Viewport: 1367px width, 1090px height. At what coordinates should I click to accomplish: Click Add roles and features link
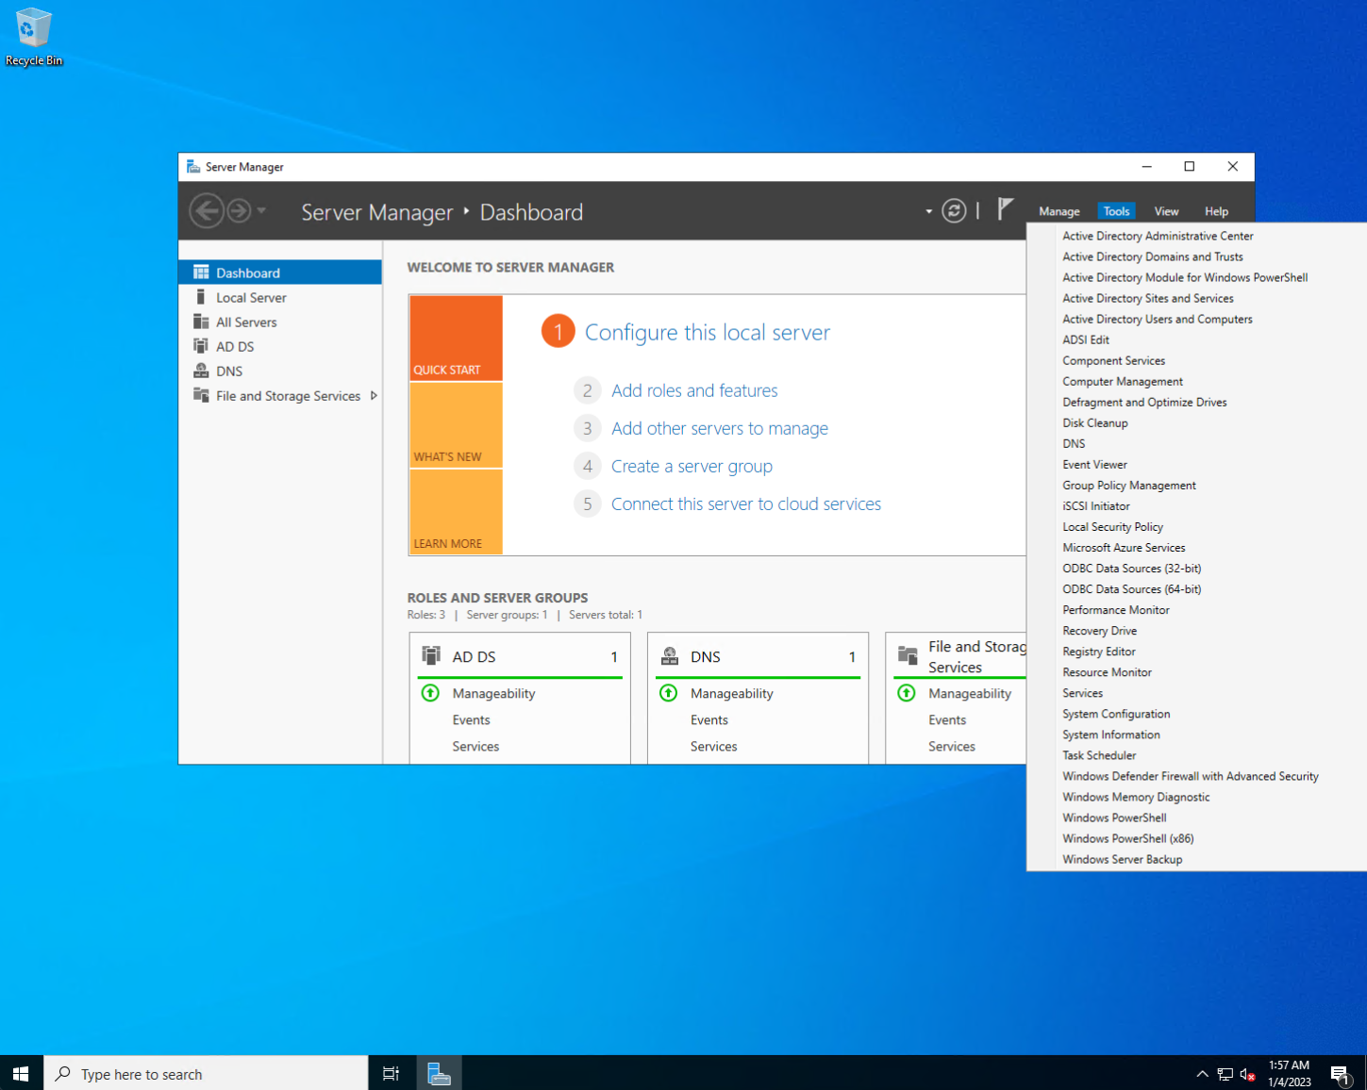pos(694,390)
